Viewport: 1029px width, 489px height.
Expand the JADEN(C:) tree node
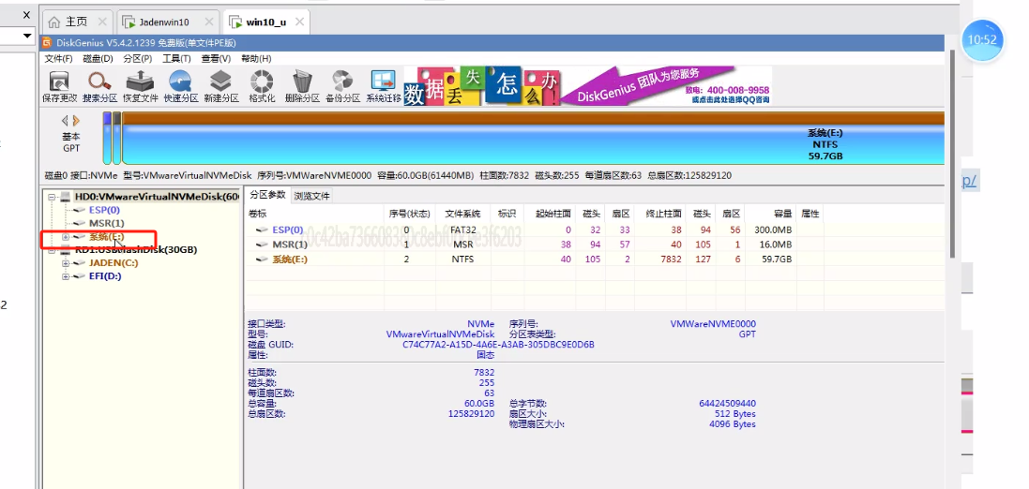tap(66, 263)
